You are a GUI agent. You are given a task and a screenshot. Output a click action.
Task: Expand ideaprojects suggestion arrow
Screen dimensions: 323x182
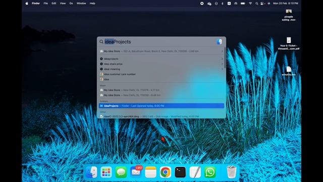[x=222, y=59]
